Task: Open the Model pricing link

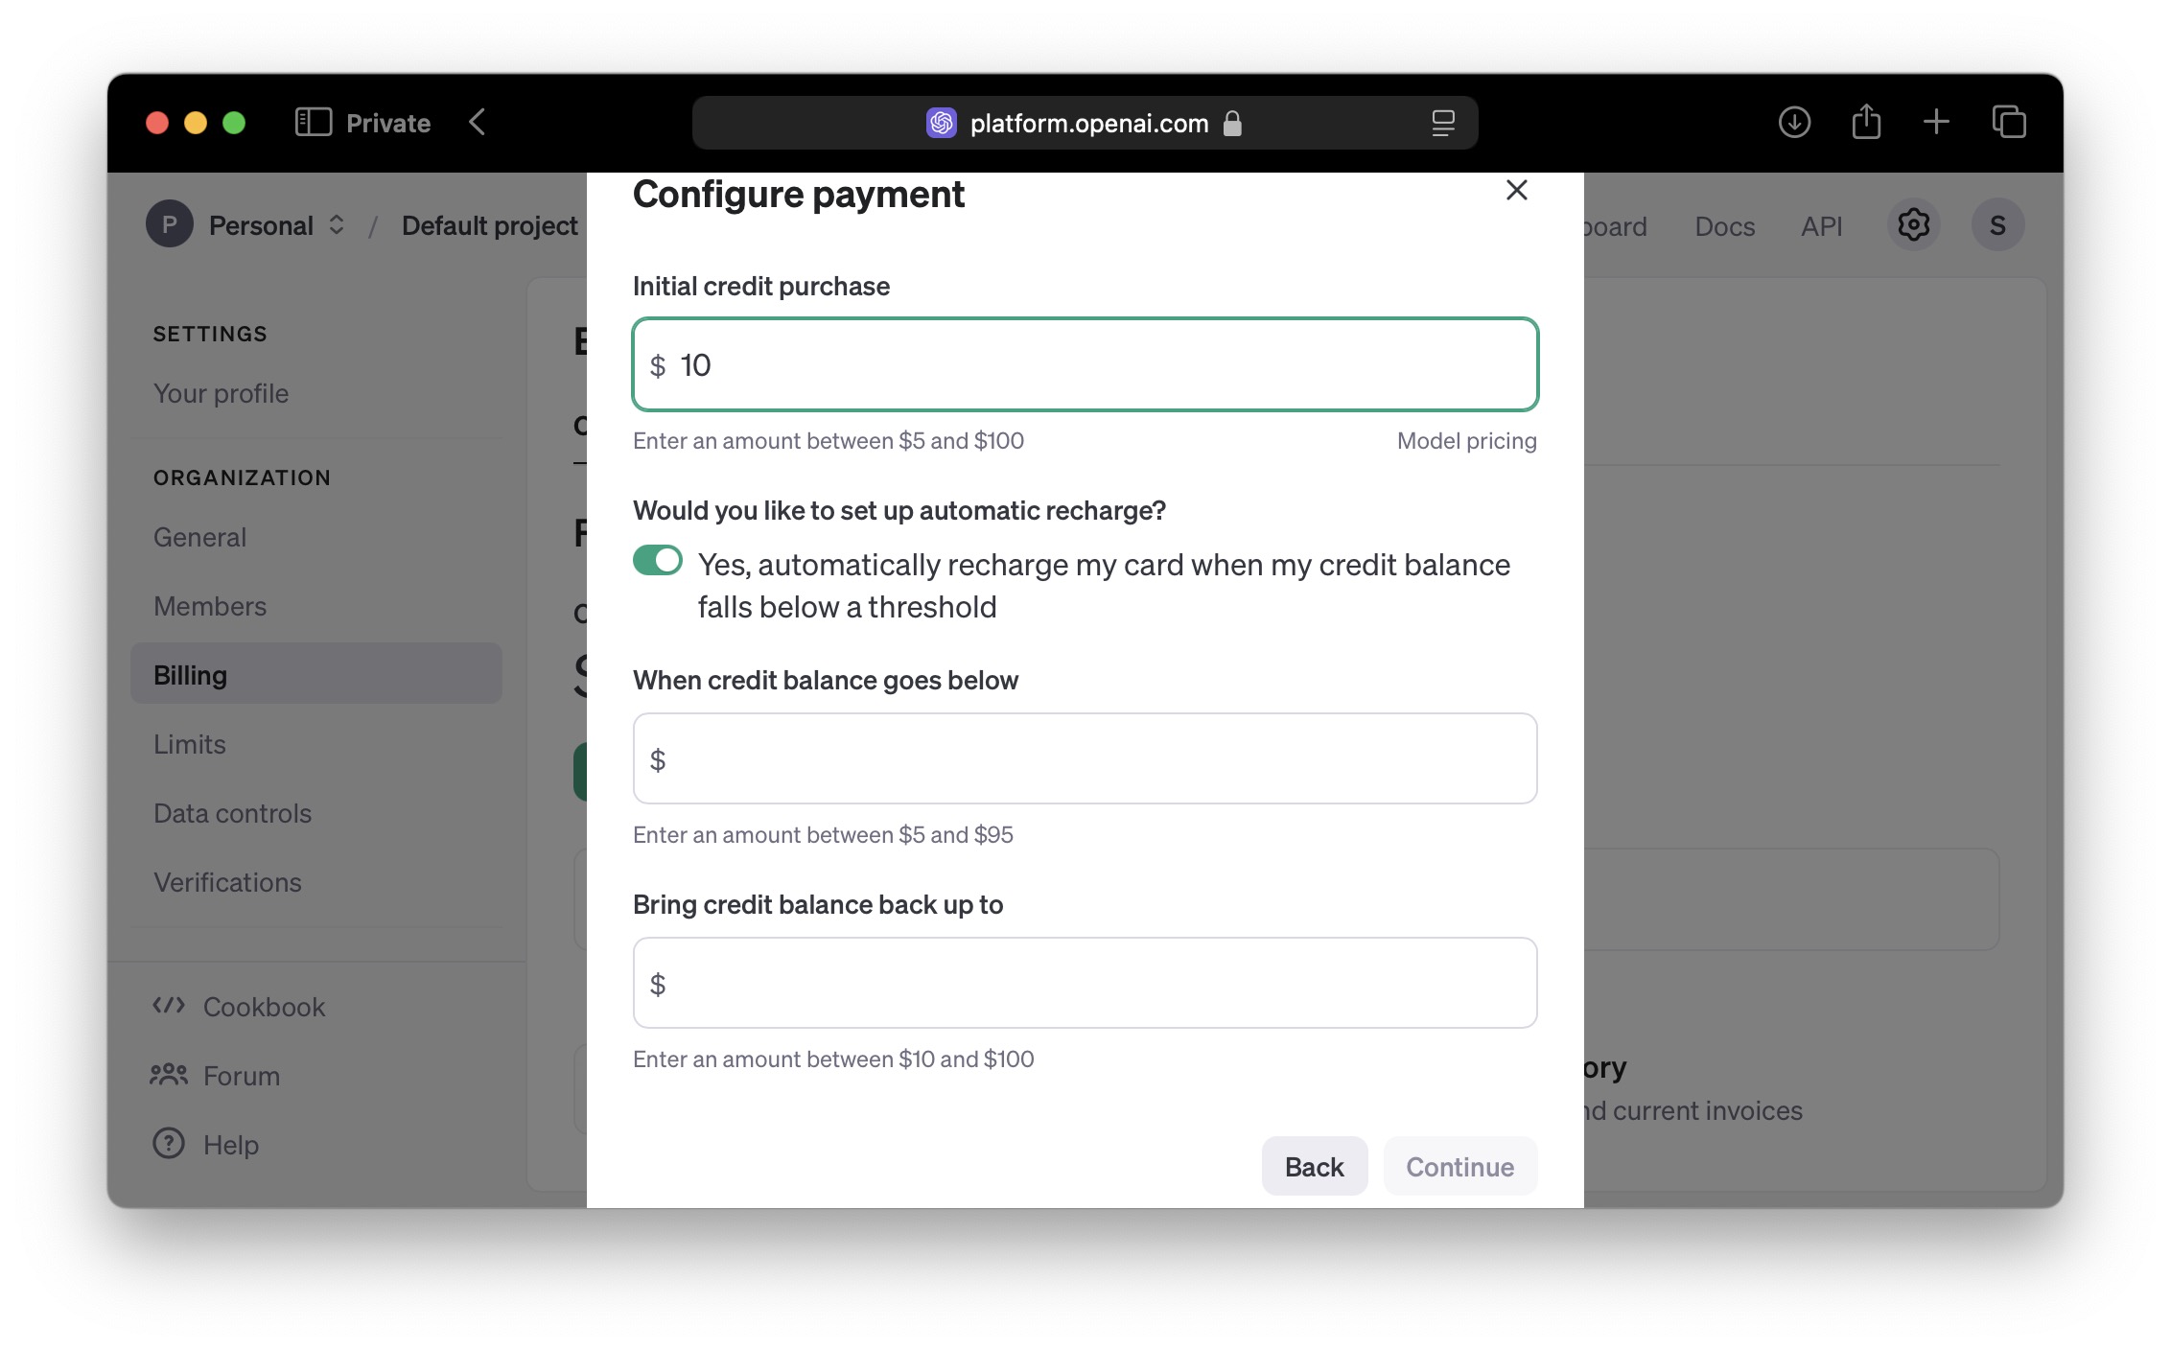Action: coord(1467,441)
